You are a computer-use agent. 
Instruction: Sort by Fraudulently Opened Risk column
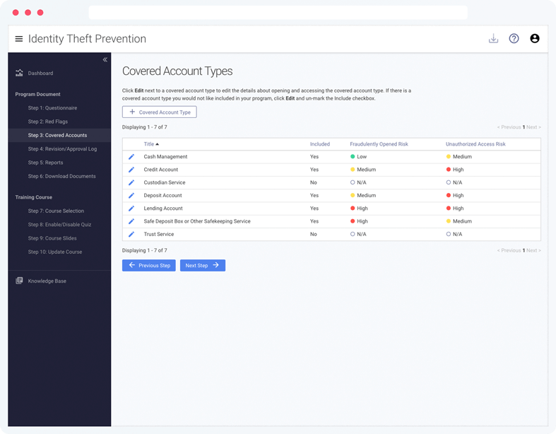coord(379,144)
